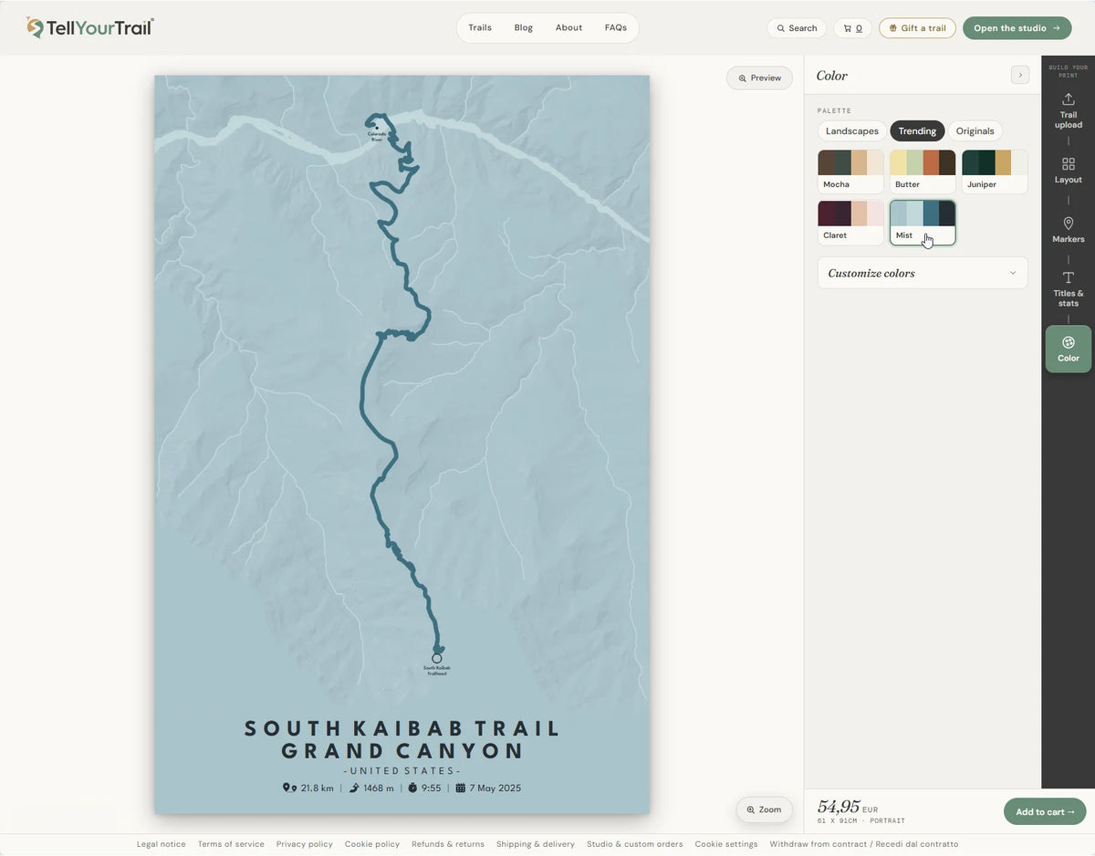Click Open the studio button
This screenshot has height=856, width=1095.
(x=1017, y=28)
